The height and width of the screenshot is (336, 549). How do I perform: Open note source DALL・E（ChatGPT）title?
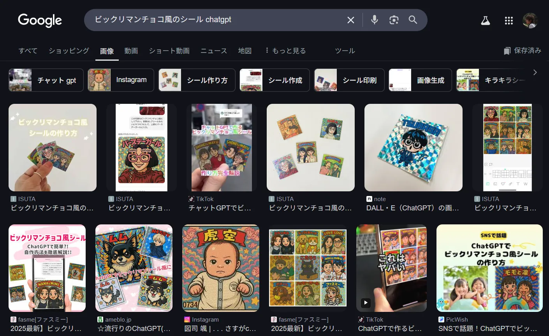tap(413, 208)
